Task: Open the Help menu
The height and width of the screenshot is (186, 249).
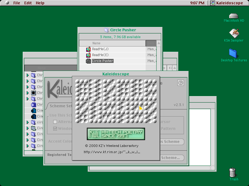Action: (40, 3)
